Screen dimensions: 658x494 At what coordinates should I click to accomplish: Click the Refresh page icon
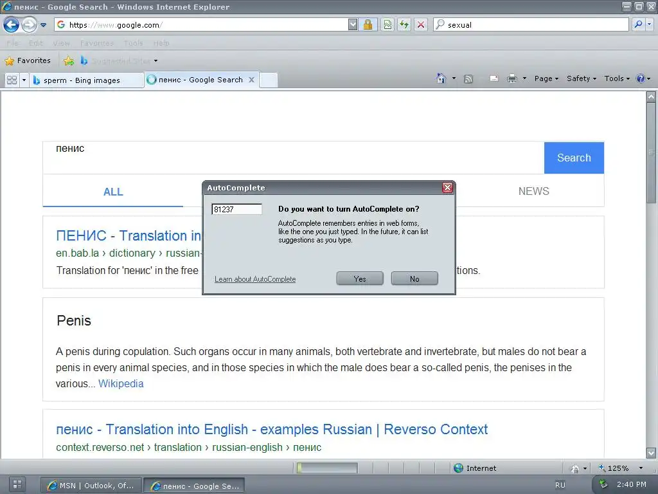pos(404,25)
